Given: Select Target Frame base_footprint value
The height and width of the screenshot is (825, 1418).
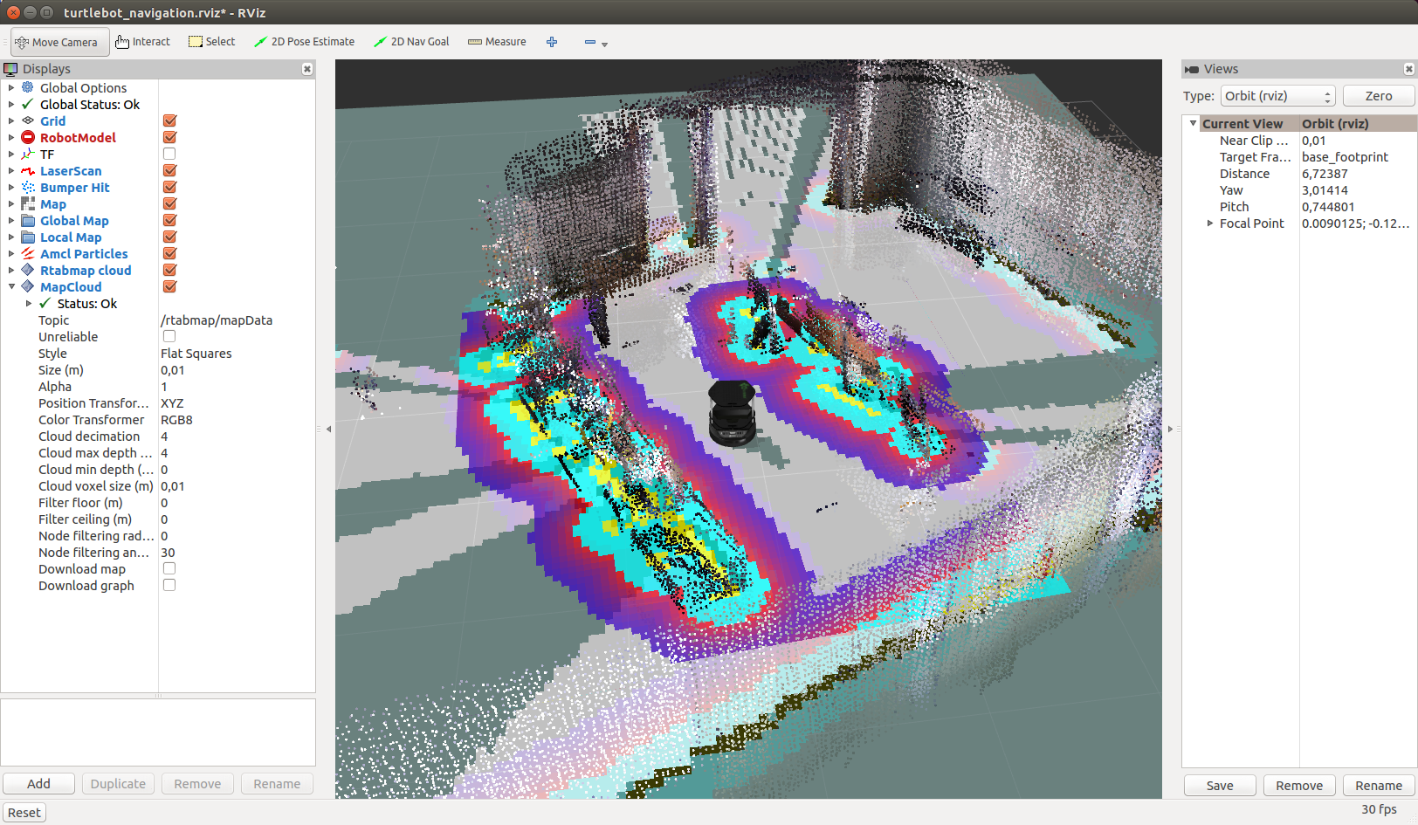Looking at the screenshot, I should click(x=1357, y=157).
